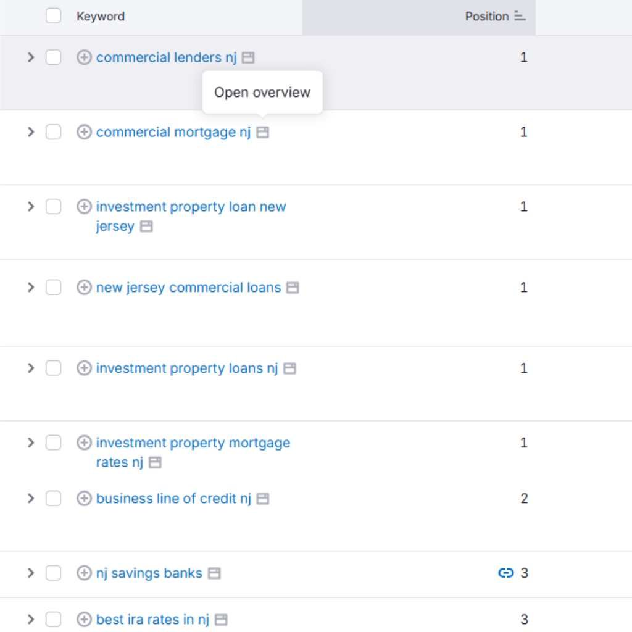Viewport: 632px width, 632px height.
Task: Click the Keyword column header
Action: 101,17
